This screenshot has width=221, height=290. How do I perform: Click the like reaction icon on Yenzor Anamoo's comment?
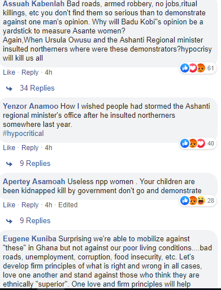coord(185,143)
